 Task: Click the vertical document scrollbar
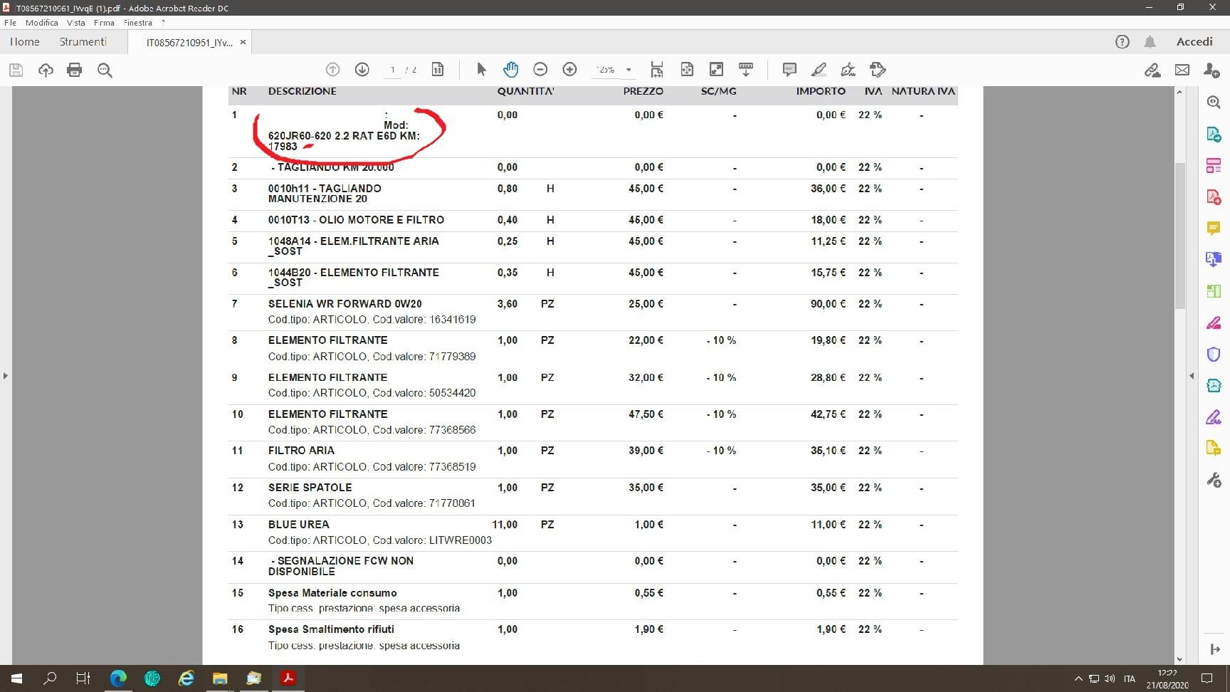point(1179,235)
